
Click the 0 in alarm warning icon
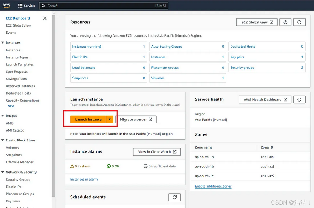click(72, 166)
